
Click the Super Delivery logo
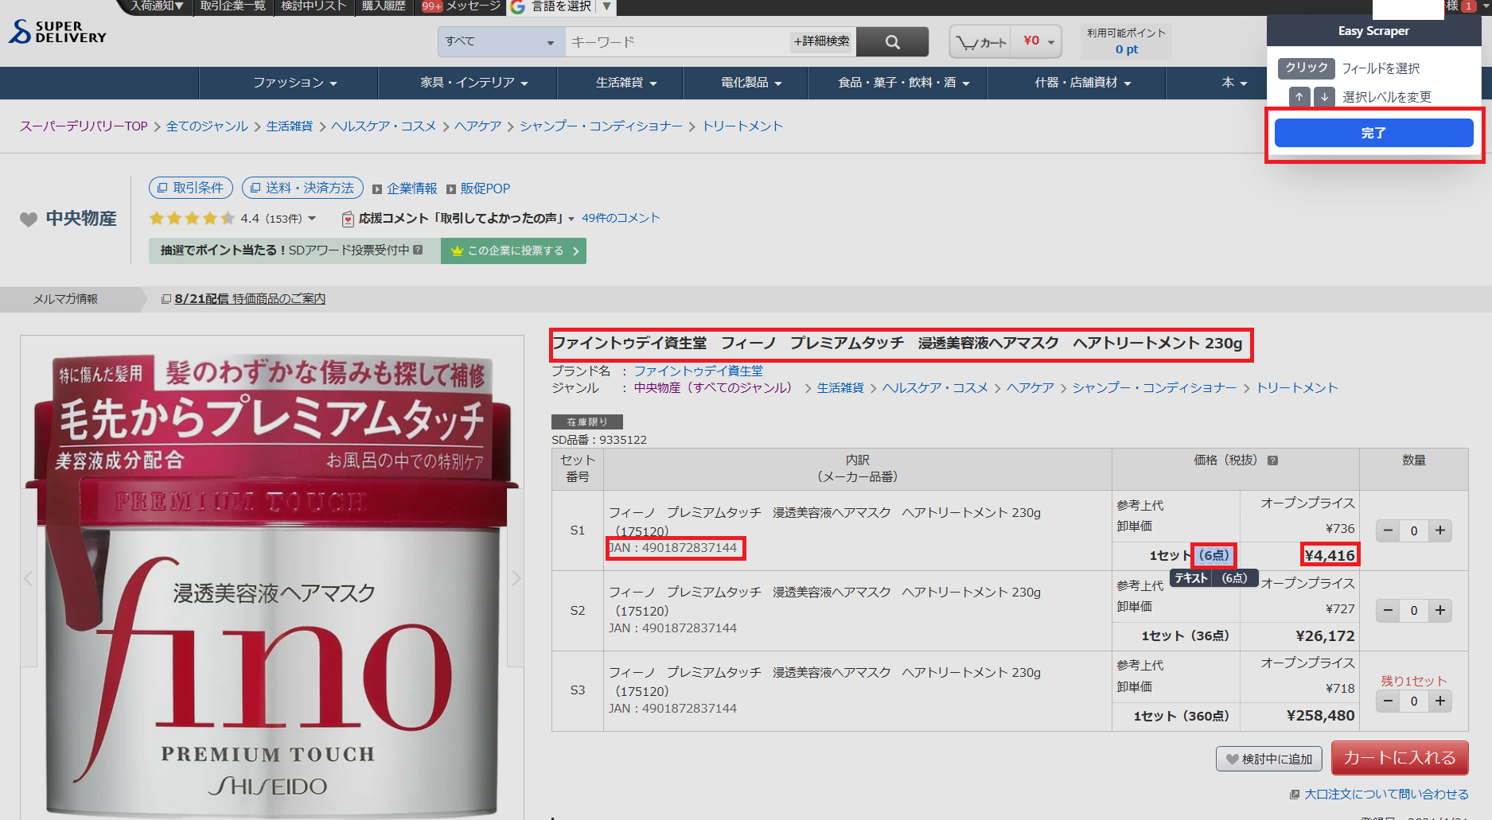pos(57,32)
